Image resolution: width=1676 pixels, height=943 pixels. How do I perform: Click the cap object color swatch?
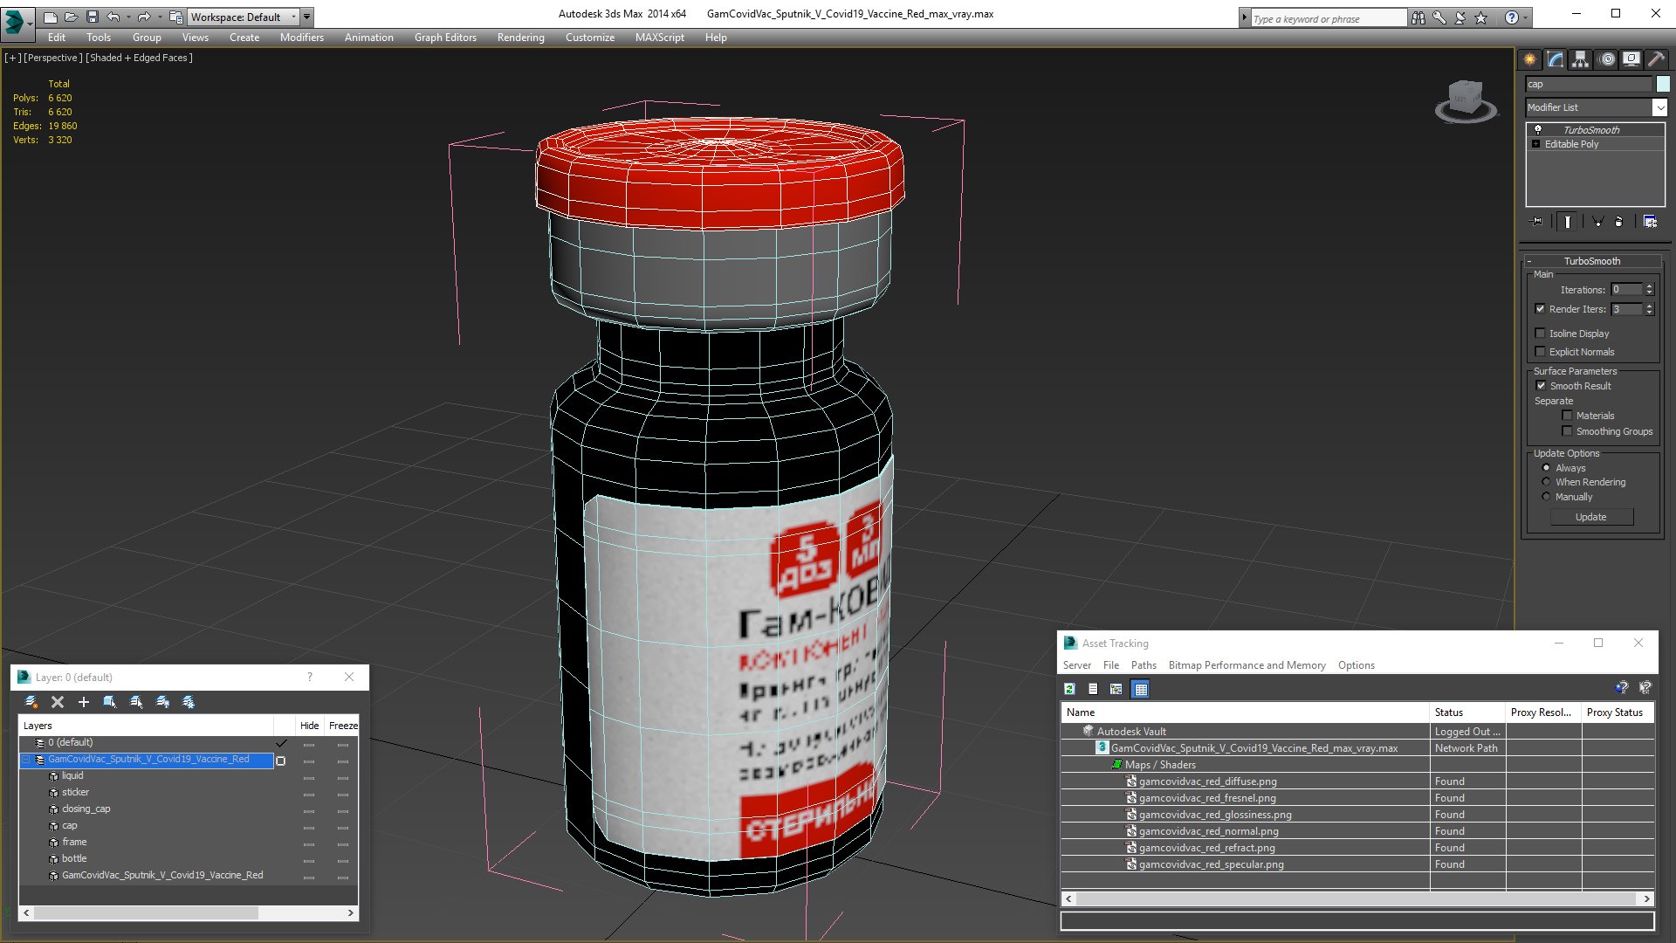click(x=1663, y=84)
